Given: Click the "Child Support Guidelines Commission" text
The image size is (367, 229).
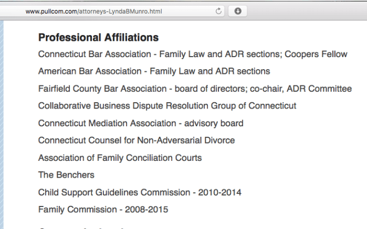Looking at the screenshot, I should 113,192.
